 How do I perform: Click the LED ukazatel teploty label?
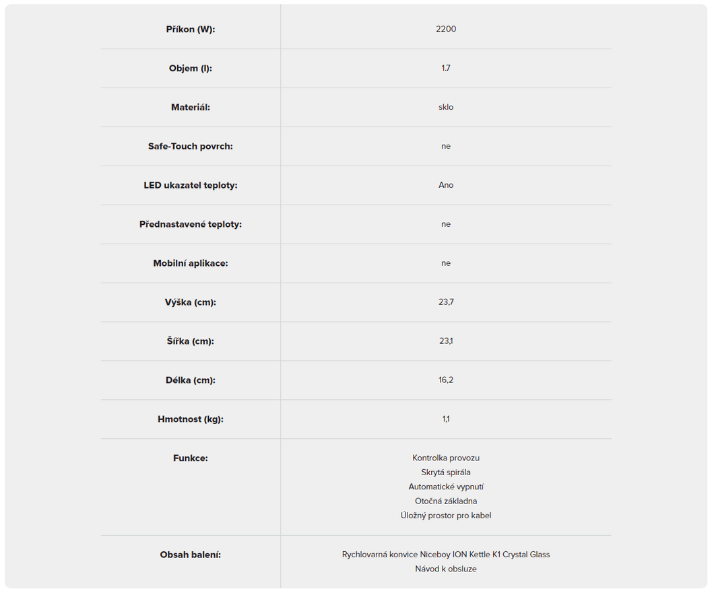(x=190, y=185)
